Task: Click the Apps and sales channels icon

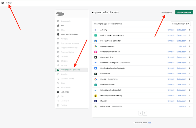Action: pyautogui.click(x=58, y=70)
